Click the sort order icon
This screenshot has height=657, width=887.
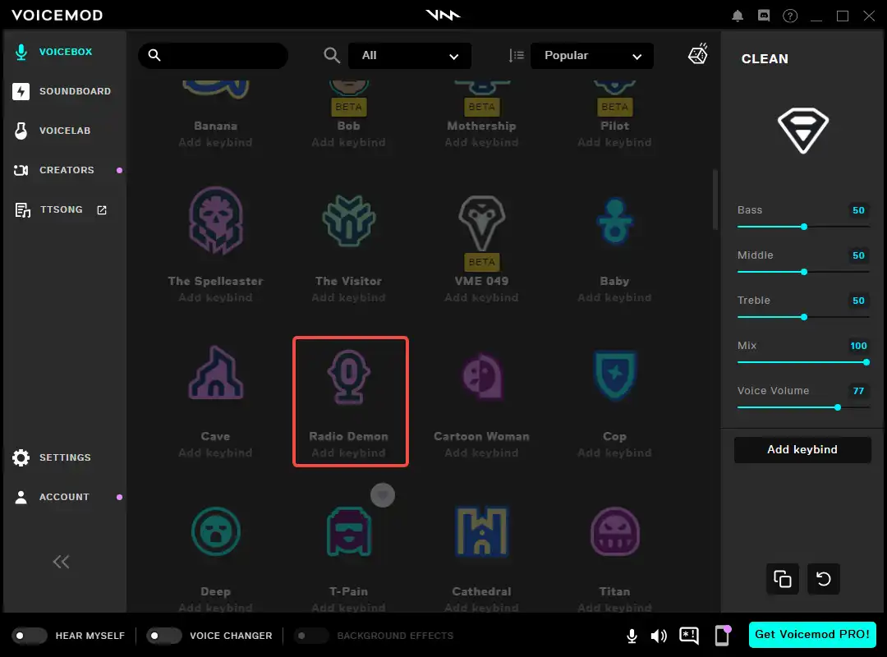pos(516,56)
